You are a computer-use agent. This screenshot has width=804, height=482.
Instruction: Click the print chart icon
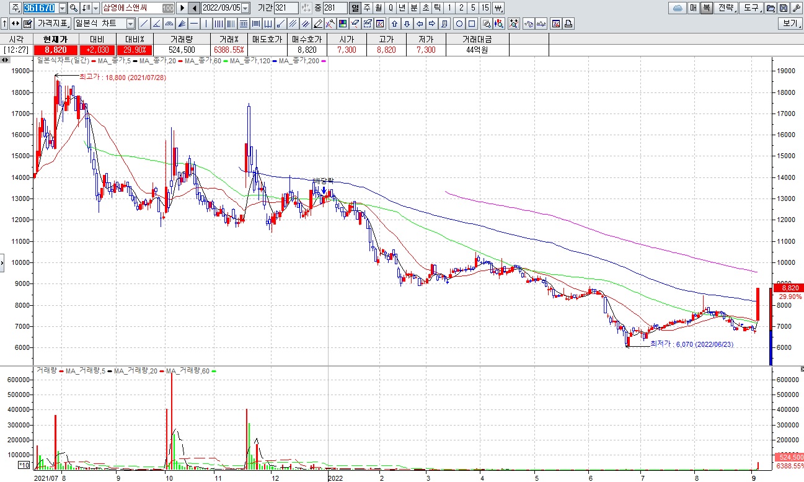coord(568,24)
